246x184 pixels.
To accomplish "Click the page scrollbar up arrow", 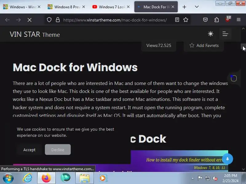I will click(243, 29).
